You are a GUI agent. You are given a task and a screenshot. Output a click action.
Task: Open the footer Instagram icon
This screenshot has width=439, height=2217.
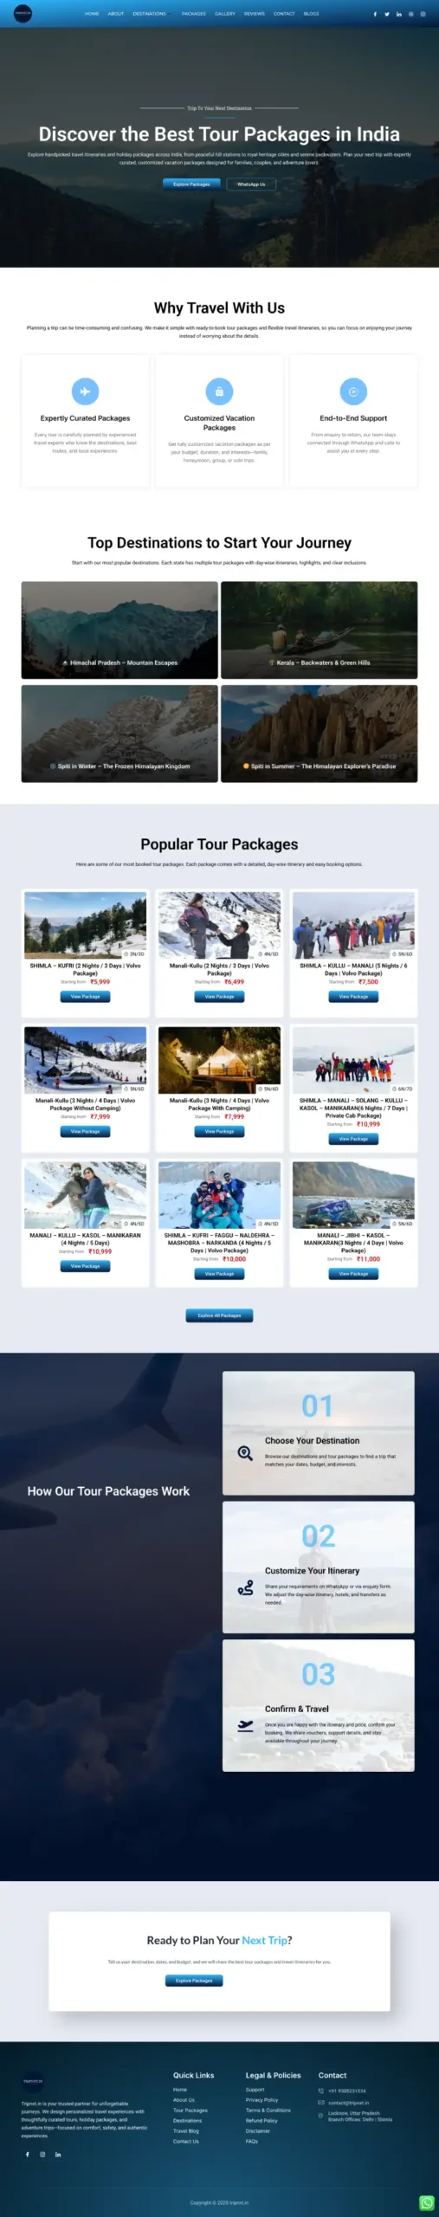point(42,2154)
